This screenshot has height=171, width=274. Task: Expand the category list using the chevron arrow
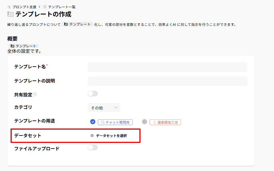pos(116,107)
